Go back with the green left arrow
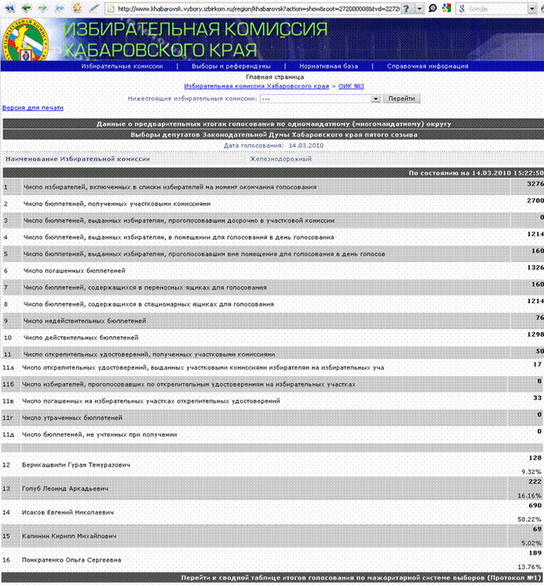This screenshot has width=544, height=585. point(26,8)
